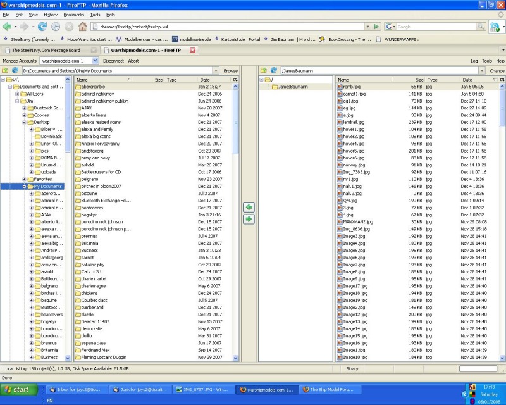The height and width of the screenshot is (405, 506).
Task: Click the Disconnect button
Action: point(113,61)
